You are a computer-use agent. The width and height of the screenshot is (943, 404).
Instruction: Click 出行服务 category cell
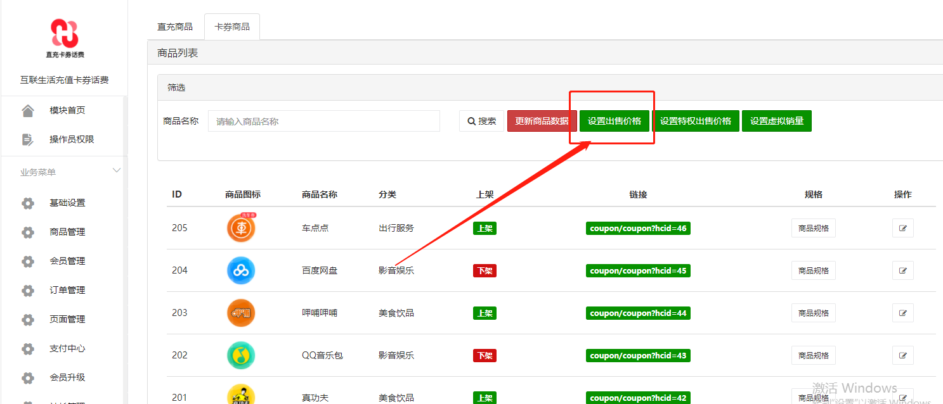click(x=396, y=228)
